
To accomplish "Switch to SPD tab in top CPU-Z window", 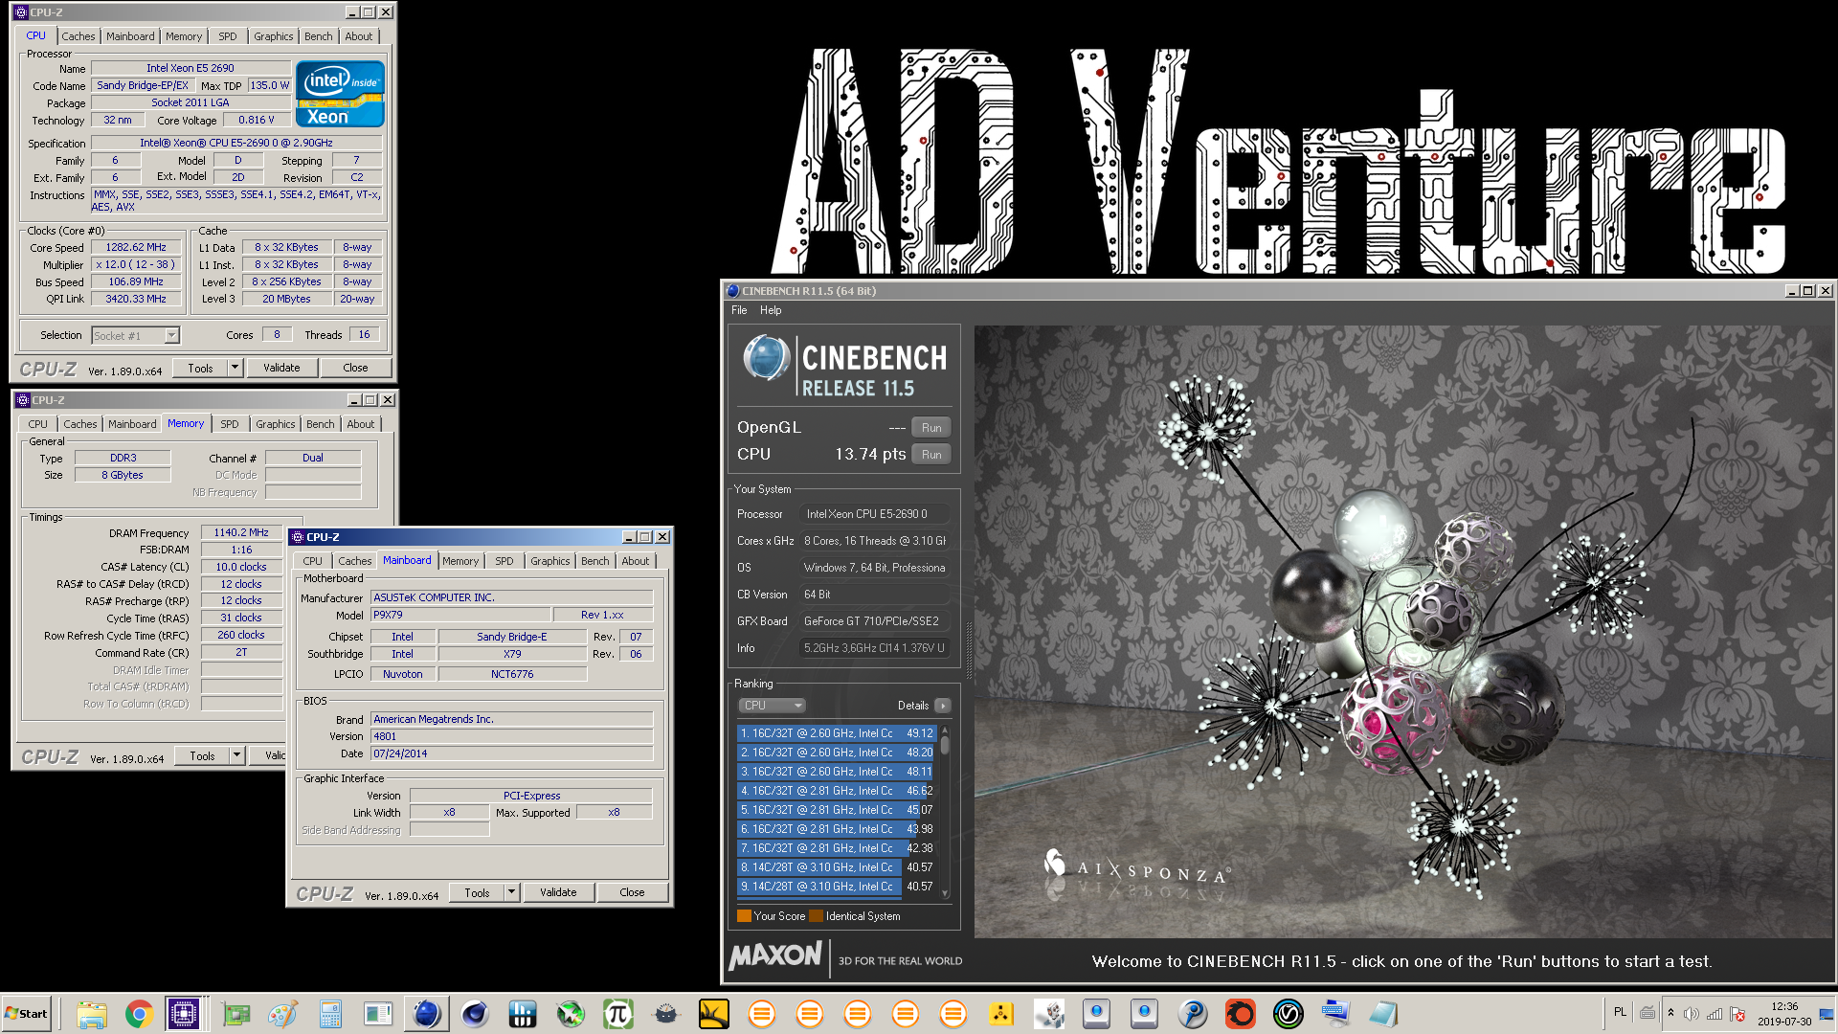I will tap(228, 36).
